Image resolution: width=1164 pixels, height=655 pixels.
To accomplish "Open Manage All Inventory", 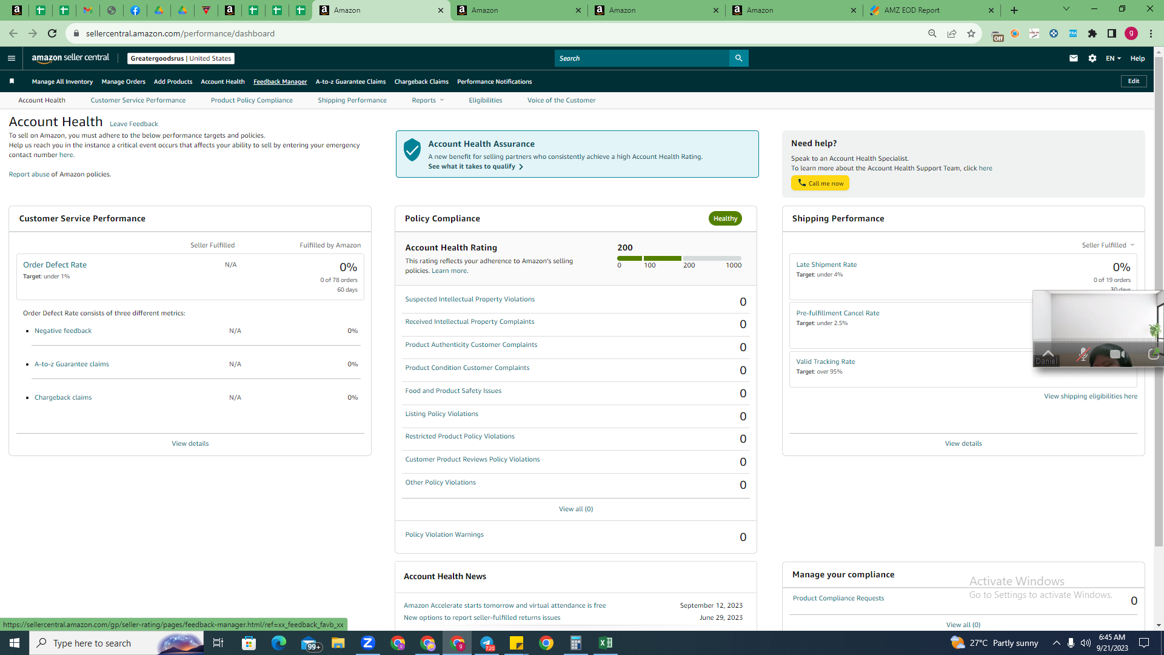I will (62, 81).
